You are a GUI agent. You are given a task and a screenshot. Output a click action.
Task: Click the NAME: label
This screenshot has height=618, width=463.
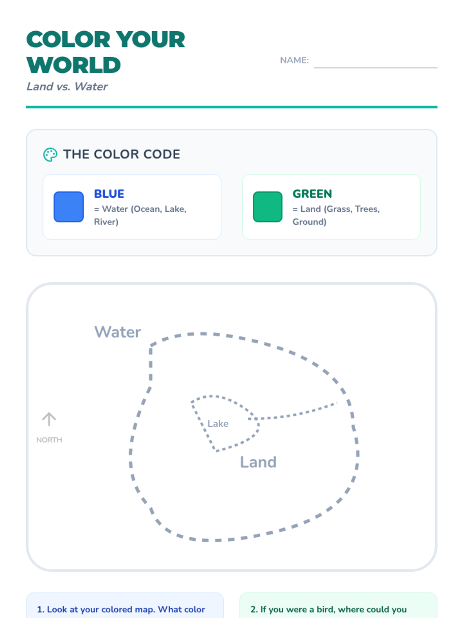[x=294, y=60]
